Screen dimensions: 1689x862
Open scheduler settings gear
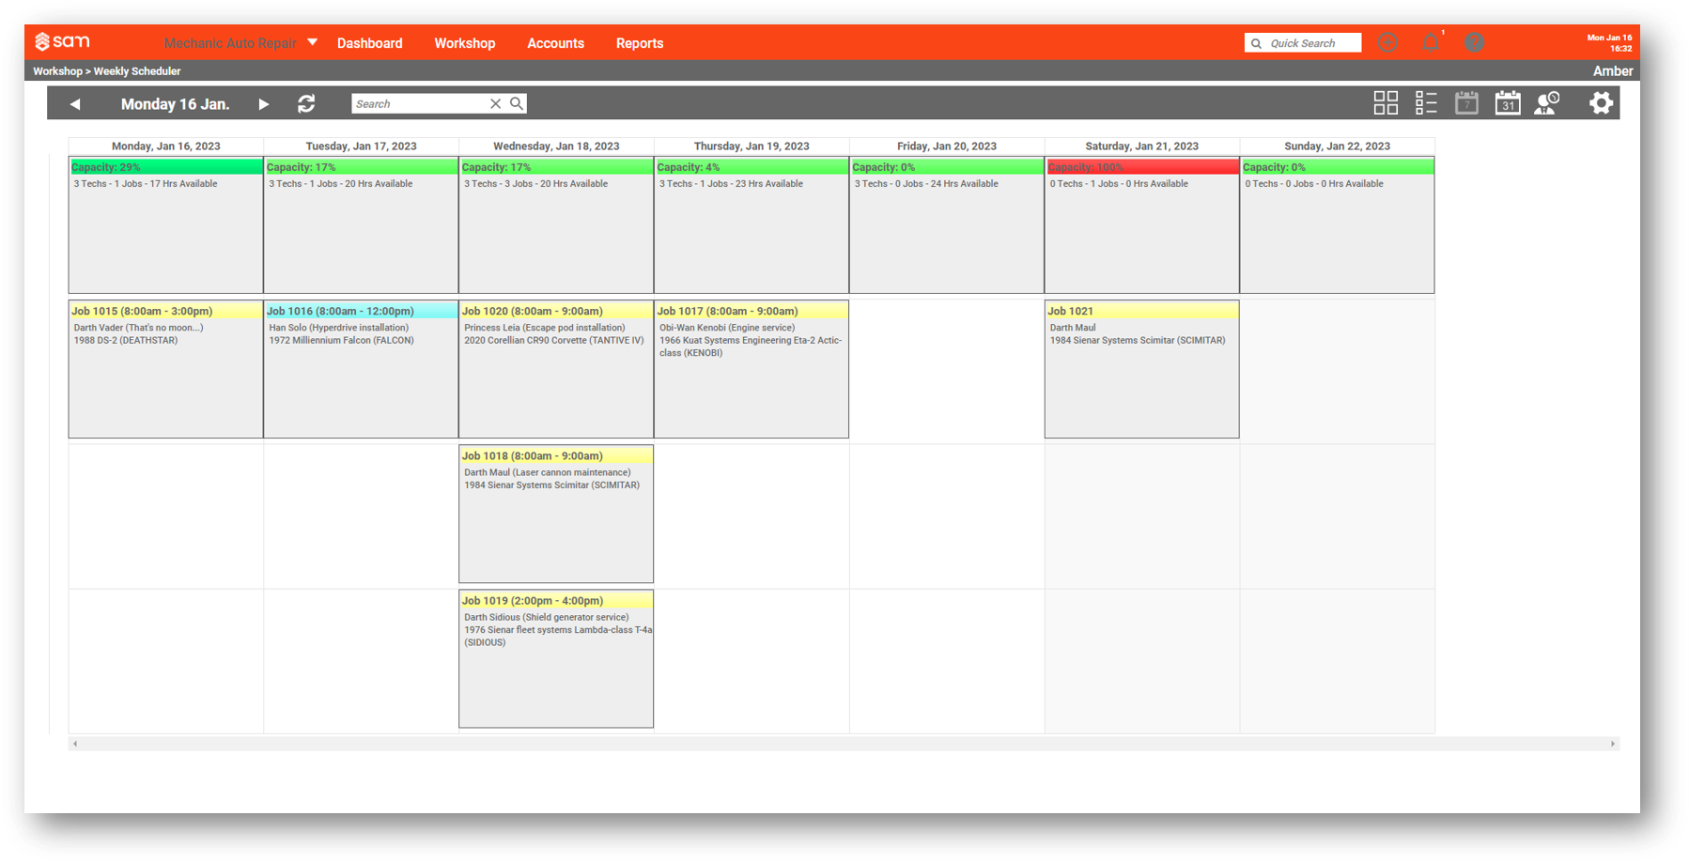tap(1600, 103)
